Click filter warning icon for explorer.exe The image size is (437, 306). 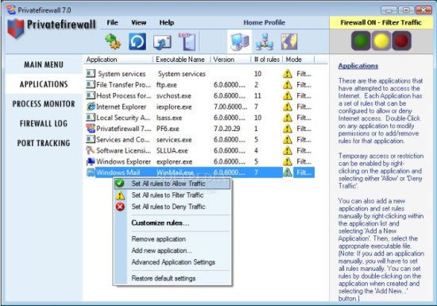pyautogui.click(x=288, y=161)
